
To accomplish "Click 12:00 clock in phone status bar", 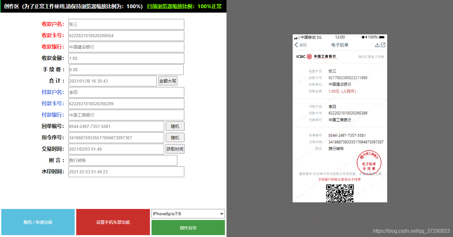I will click(x=340, y=37).
